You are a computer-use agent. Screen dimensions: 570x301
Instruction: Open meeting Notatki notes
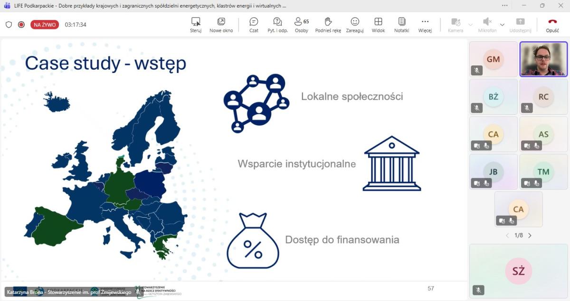(401, 25)
